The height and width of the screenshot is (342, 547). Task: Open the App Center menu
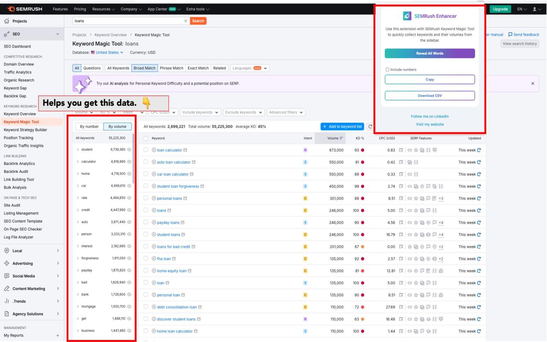click(x=164, y=9)
